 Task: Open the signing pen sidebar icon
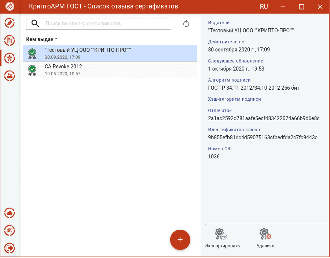10,23
